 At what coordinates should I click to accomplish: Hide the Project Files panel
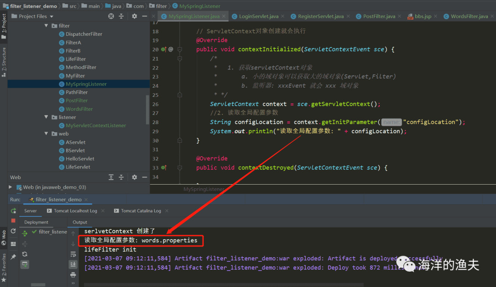click(x=145, y=16)
